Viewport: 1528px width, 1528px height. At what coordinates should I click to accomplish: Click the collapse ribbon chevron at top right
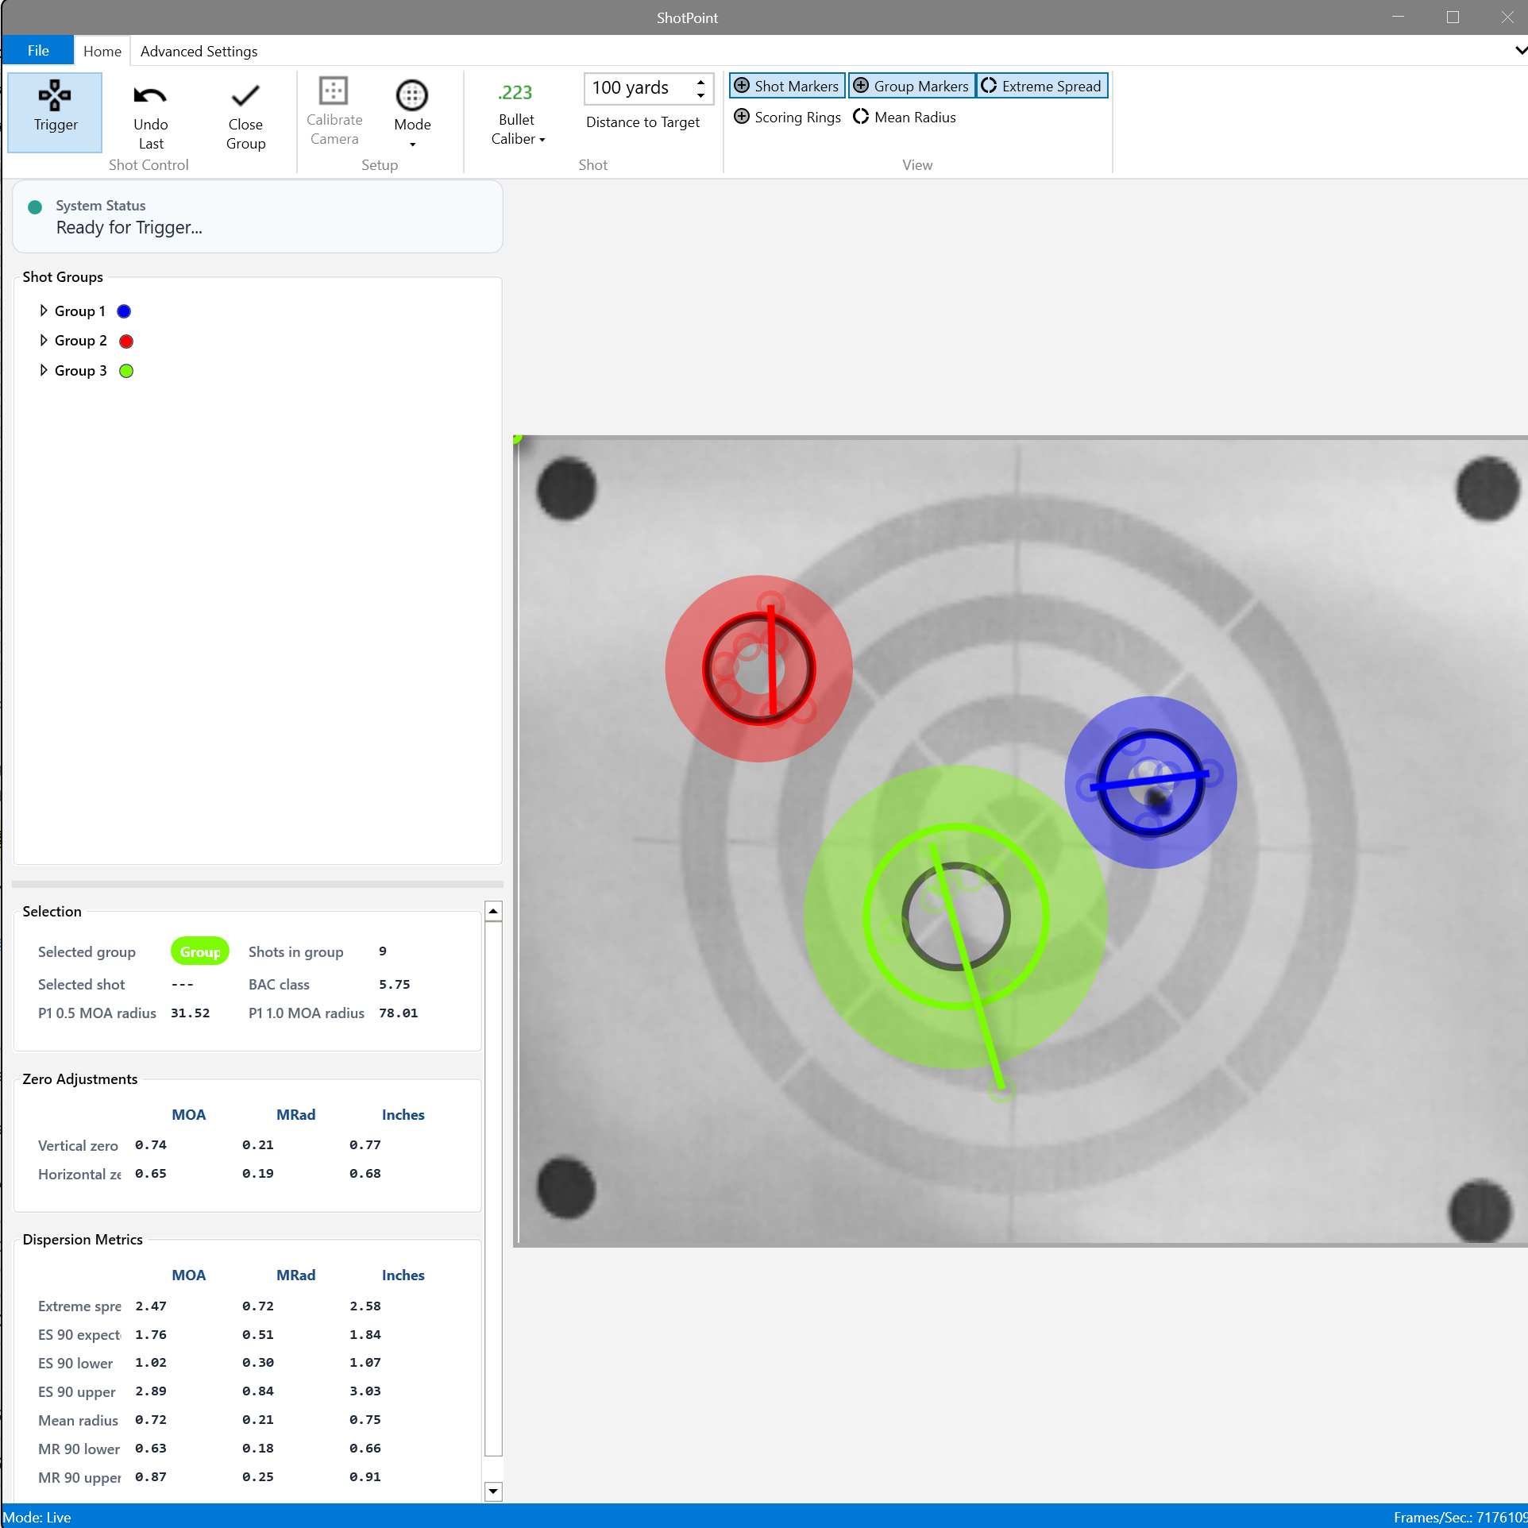1519,51
